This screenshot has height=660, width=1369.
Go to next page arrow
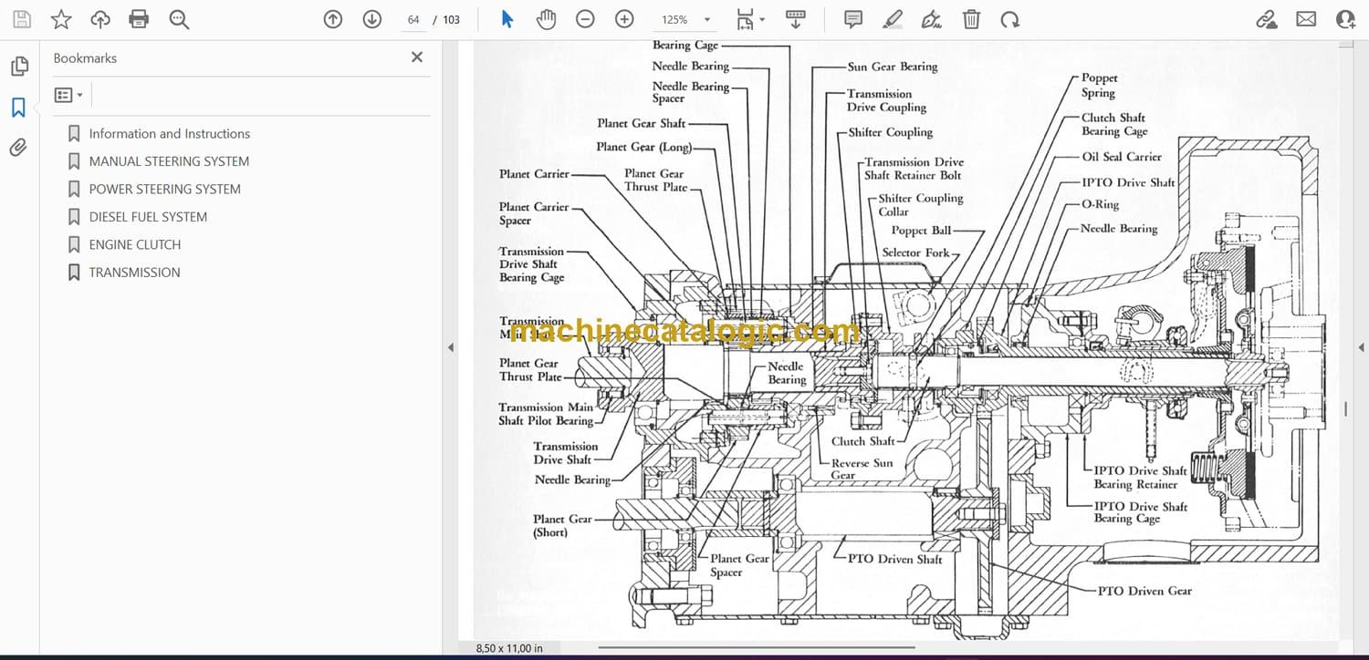coord(371,19)
